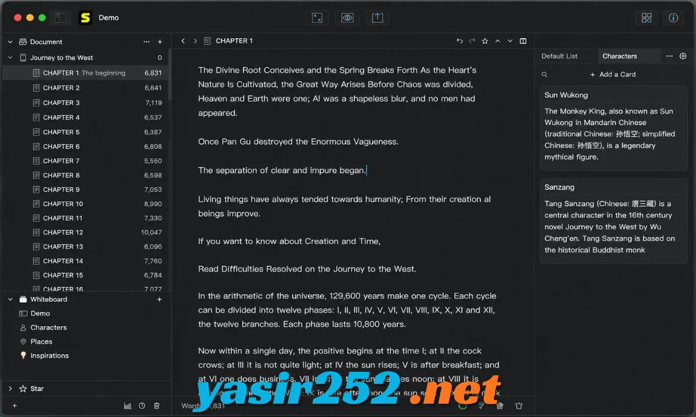Open history clock icon in sidebar footer
This screenshot has width=696, height=417.
142,406
